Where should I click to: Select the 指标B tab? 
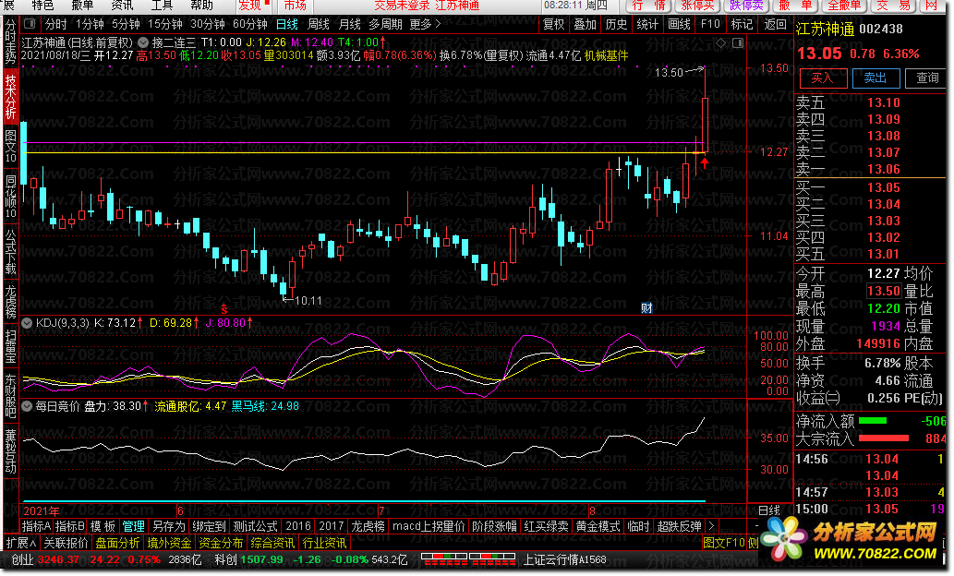click(x=70, y=526)
